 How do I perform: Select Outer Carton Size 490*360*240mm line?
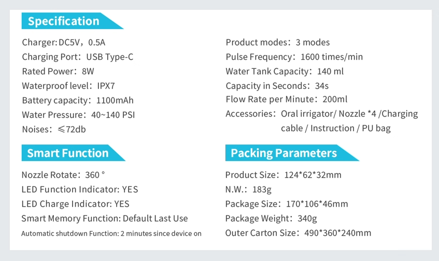[298, 233]
